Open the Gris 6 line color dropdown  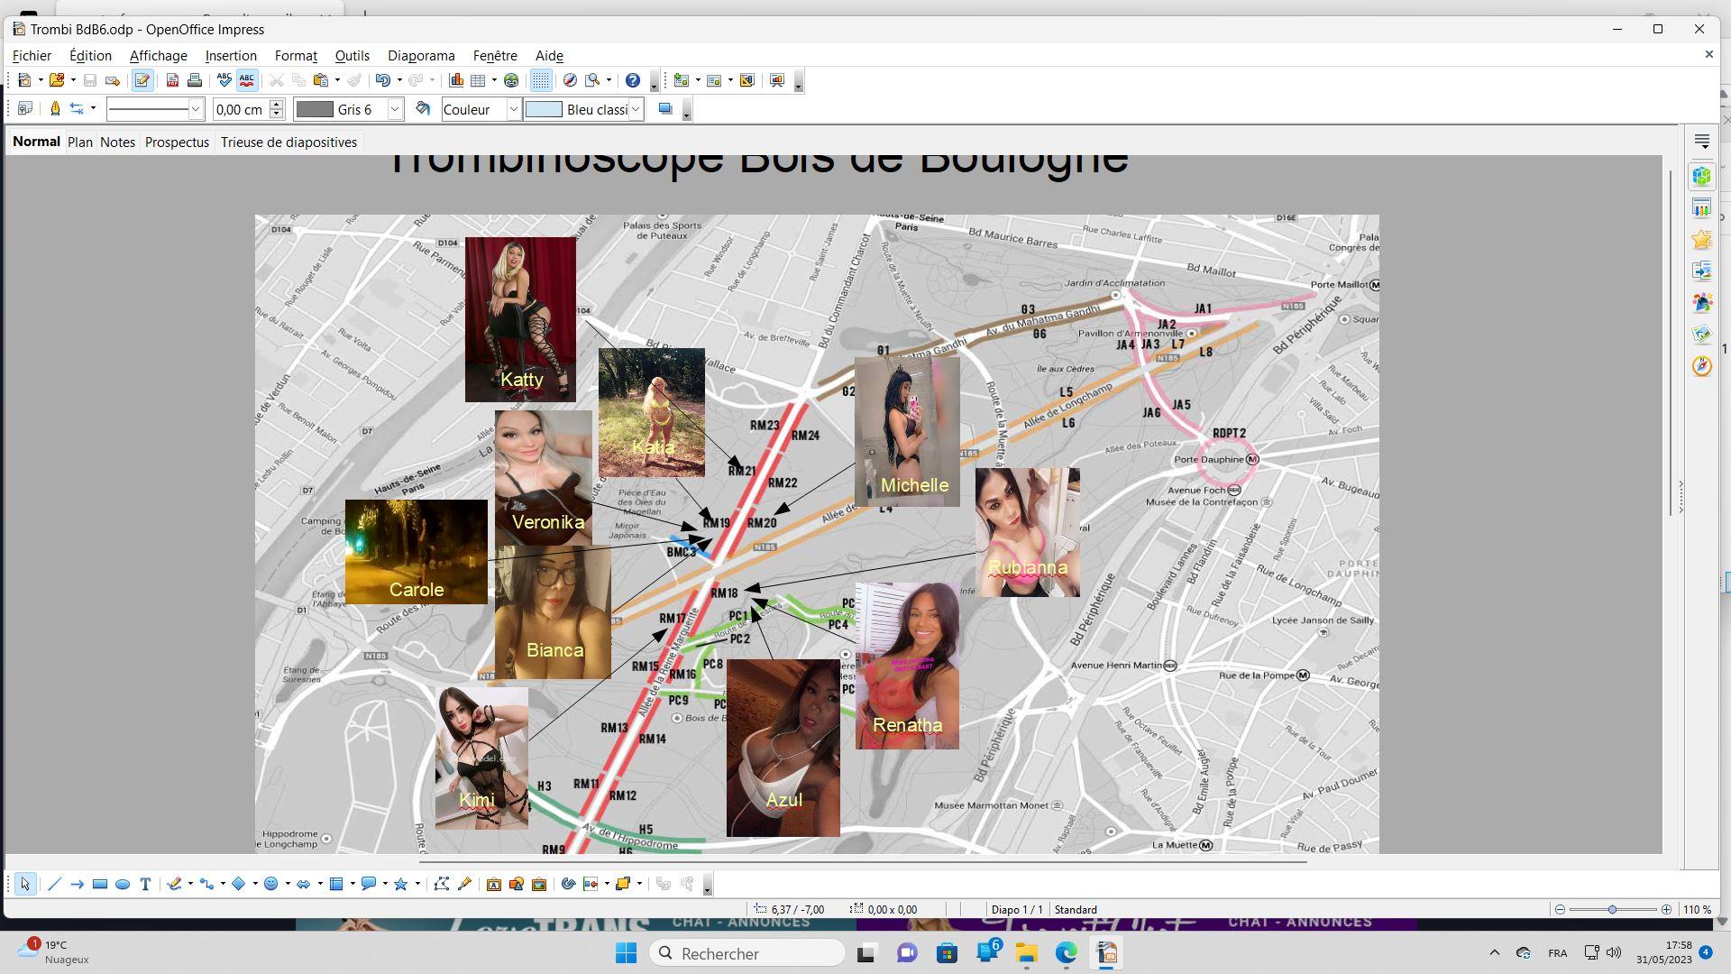[394, 109]
